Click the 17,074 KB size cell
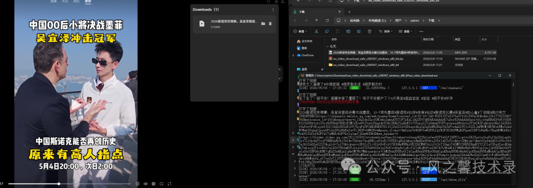This screenshot has height=188, width=533. (490, 59)
